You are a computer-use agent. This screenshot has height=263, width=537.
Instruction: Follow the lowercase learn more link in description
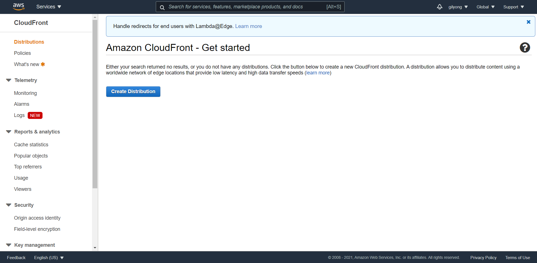318,73
